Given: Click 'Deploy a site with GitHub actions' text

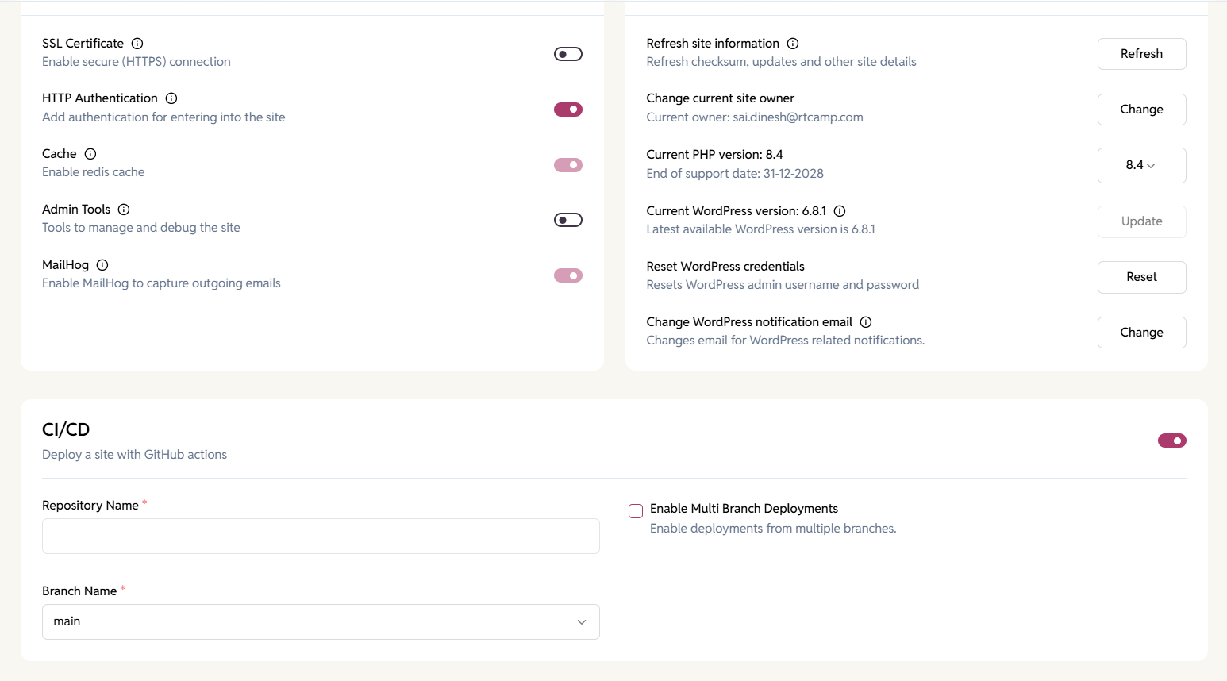Looking at the screenshot, I should 134,455.
